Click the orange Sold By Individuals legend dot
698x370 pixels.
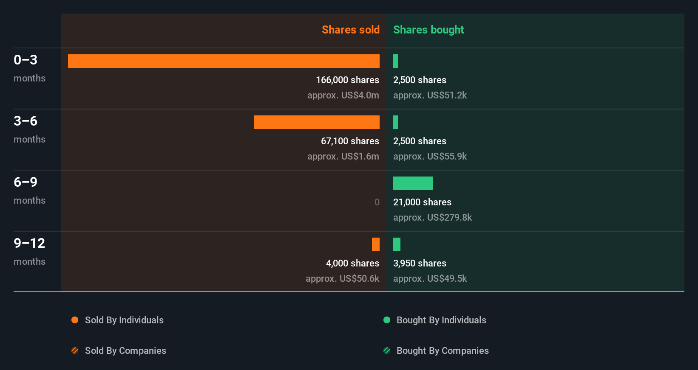75,320
